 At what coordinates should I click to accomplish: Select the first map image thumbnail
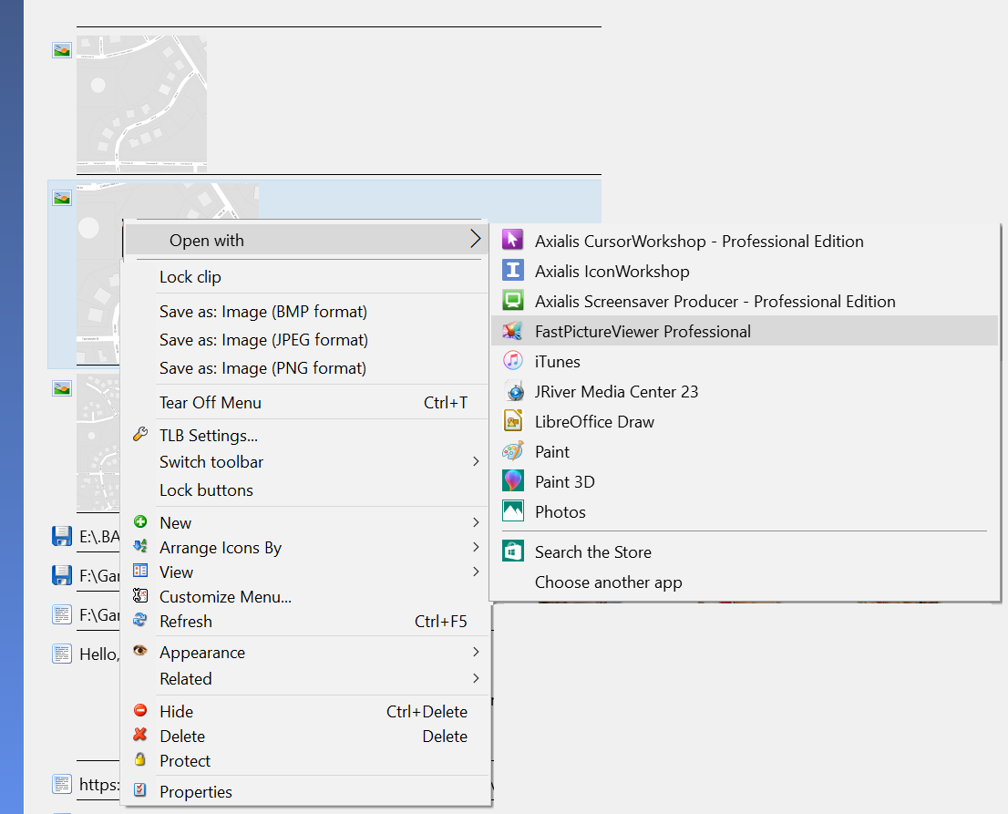click(x=141, y=102)
